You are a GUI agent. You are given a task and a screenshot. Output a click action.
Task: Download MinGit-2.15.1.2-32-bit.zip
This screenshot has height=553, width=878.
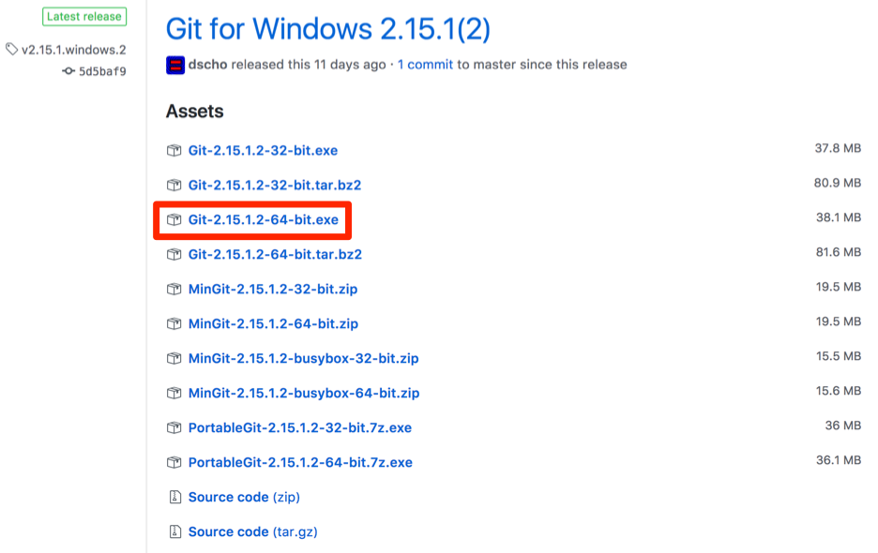(x=273, y=290)
